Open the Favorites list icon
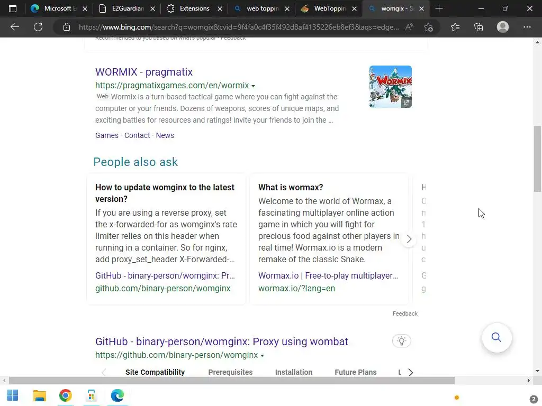The image size is (542, 406). pos(455,27)
